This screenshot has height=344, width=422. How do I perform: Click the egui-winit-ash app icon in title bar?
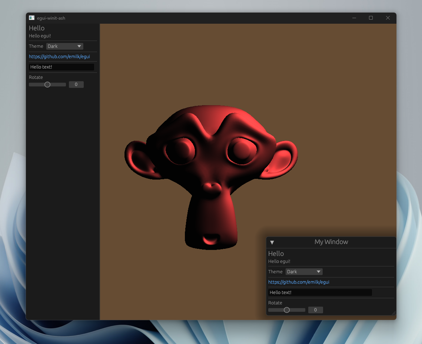(32, 18)
